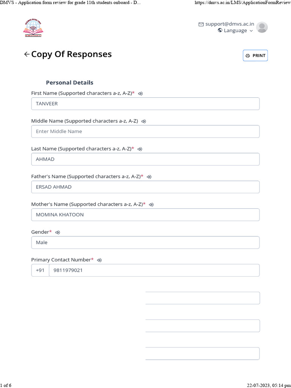The image size is (291, 388).
Task: Click the Last Name field with AHMAD
Action: coord(145,159)
